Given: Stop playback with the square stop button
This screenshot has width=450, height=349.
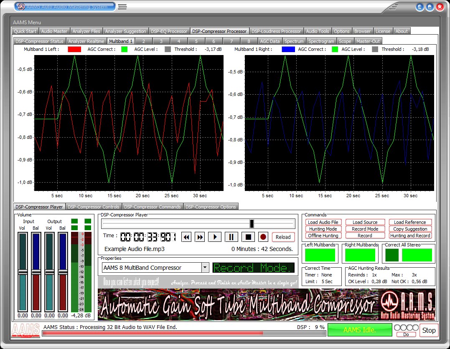Looking at the screenshot, I should [x=248, y=237].
